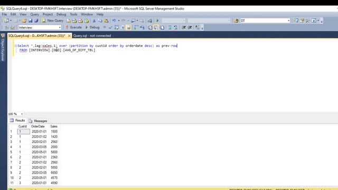Click the Save icon in toolbar
The width and height of the screenshot is (338, 190).
click(31, 21)
